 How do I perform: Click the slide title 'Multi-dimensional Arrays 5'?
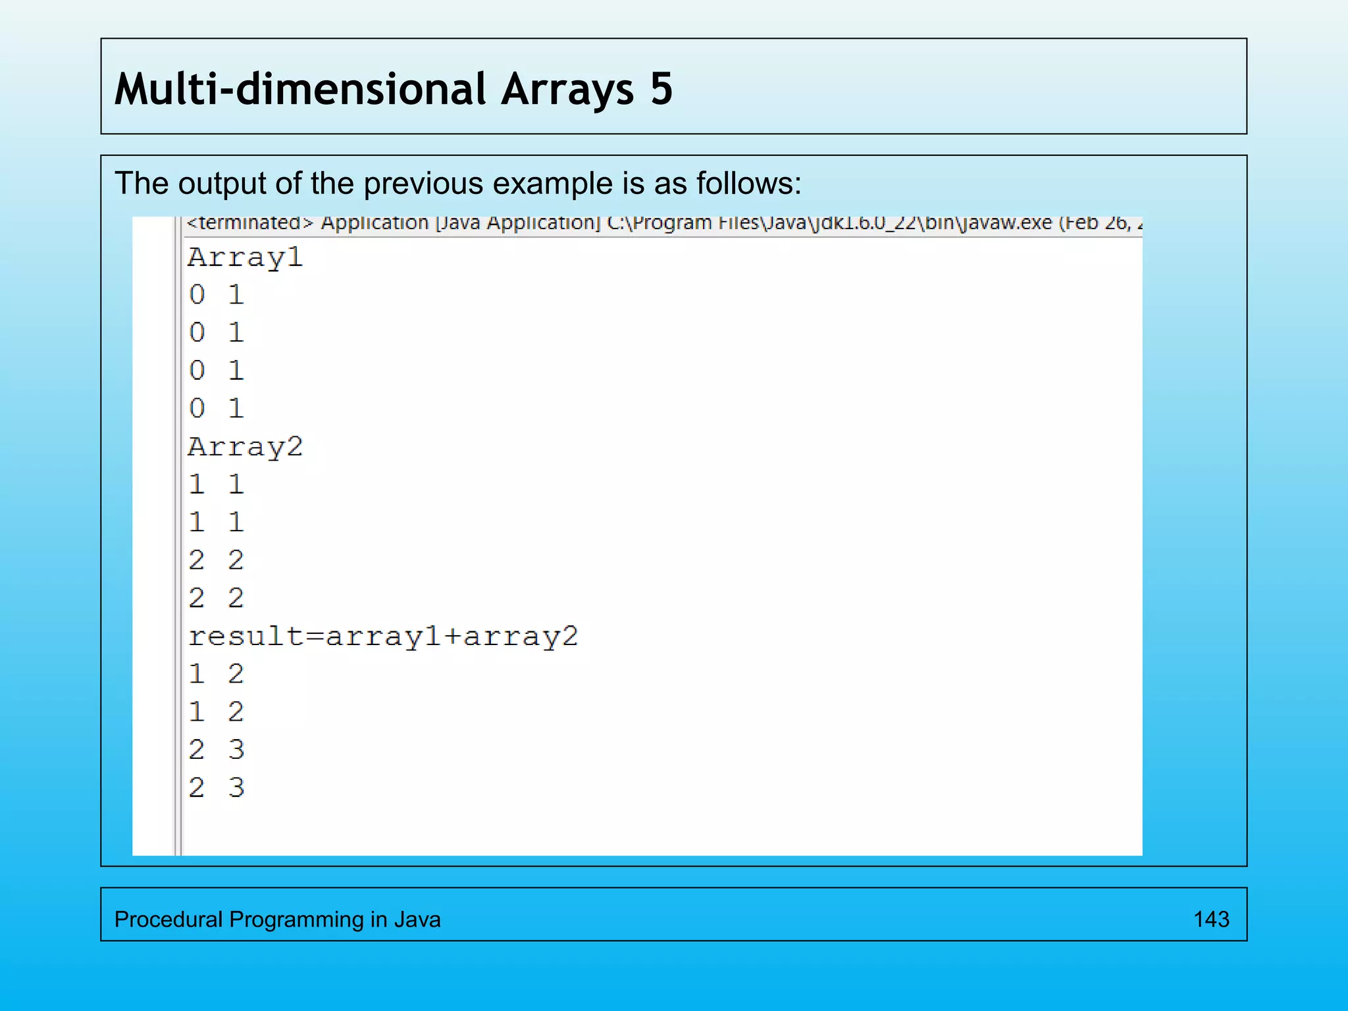pyautogui.click(x=394, y=90)
